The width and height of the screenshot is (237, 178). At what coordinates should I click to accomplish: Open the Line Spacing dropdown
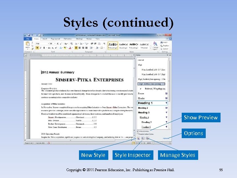point(92,48)
